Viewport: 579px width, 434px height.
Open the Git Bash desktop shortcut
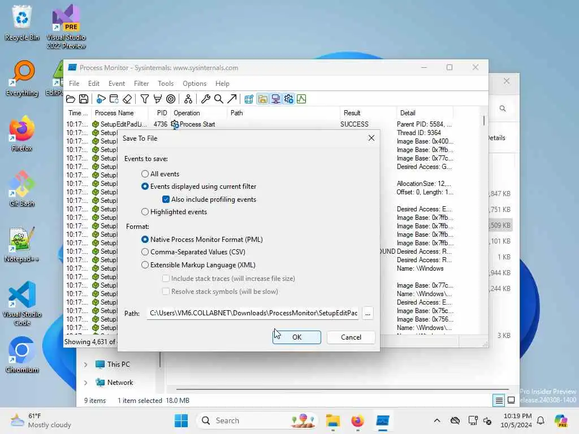point(22,189)
